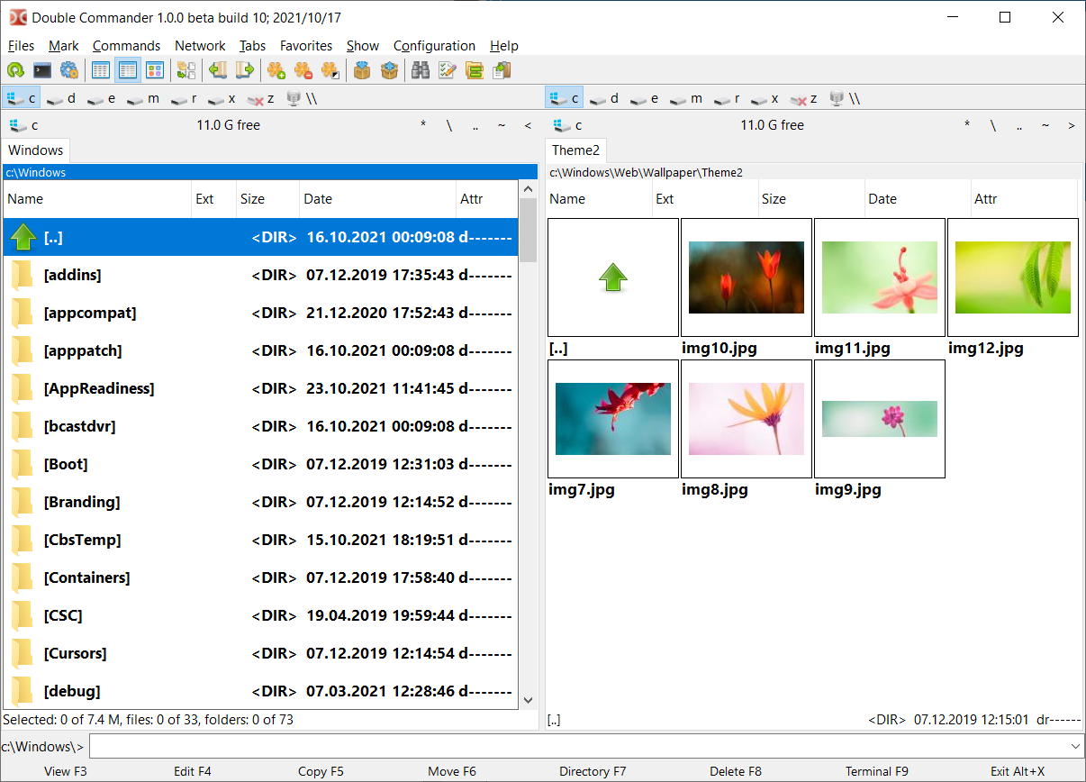Open the Commands menu
The height and width of the screenshot is (782, 1086).
coord(126,46)
